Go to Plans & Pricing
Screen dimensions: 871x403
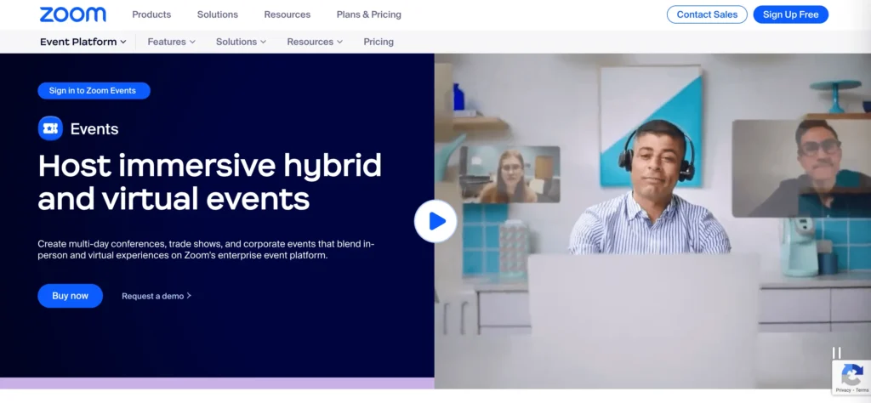(369, 14)
